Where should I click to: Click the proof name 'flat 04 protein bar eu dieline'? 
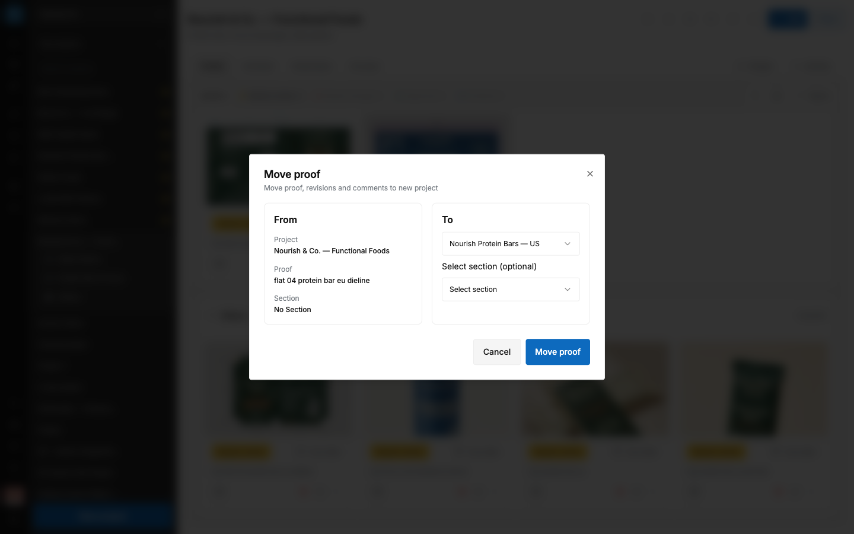(x=321, y=281)
